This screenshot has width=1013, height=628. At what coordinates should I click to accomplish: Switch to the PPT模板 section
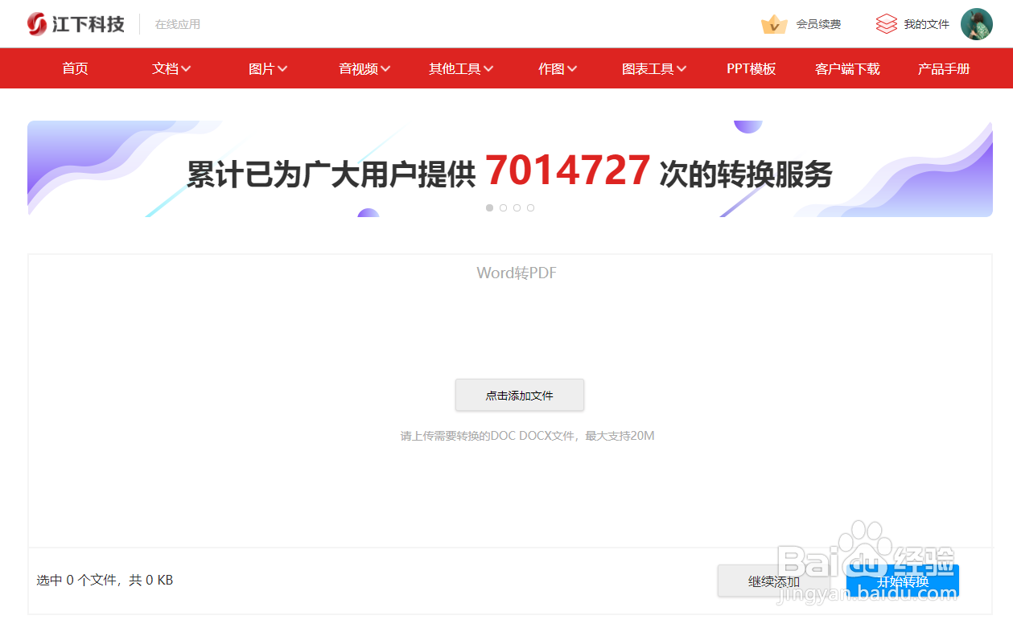pos(750,68)
